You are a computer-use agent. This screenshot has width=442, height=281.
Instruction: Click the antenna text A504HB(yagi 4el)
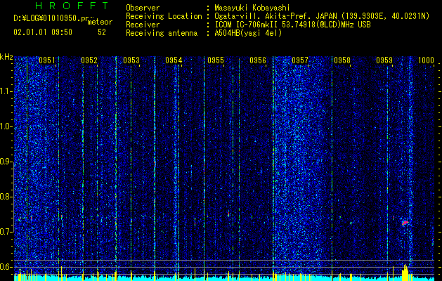pos(248,33)
